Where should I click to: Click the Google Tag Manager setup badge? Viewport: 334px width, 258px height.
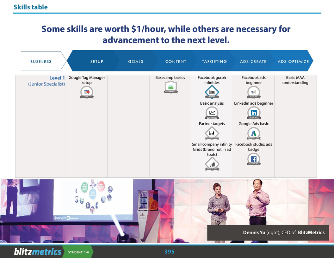[87, 92]
